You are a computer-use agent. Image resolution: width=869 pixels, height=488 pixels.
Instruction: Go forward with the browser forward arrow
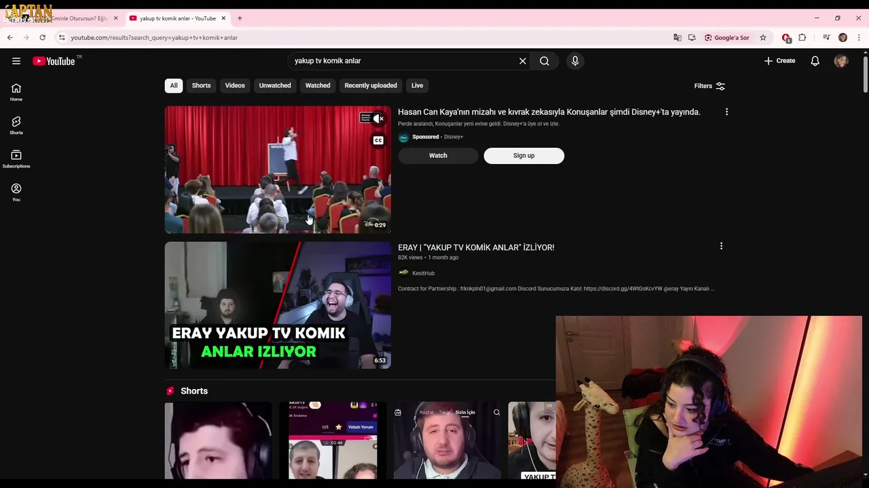(x=26, y=37)
